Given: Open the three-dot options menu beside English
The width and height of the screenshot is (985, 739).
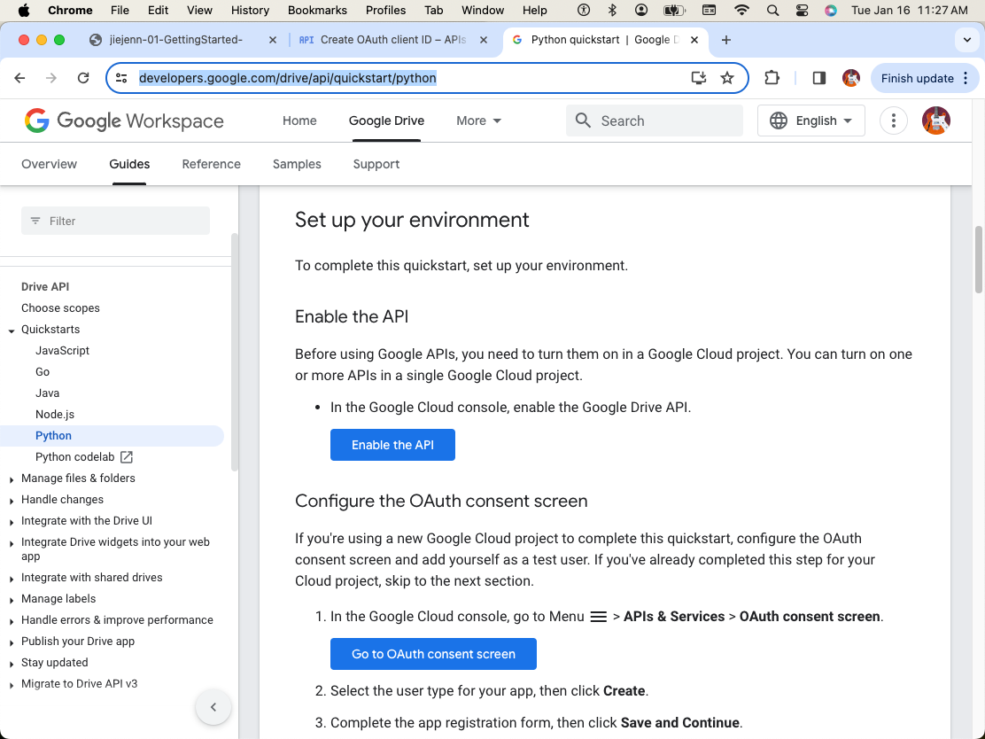Looking at the screenshot, I should pyautogui.click(x=893, y=121).
